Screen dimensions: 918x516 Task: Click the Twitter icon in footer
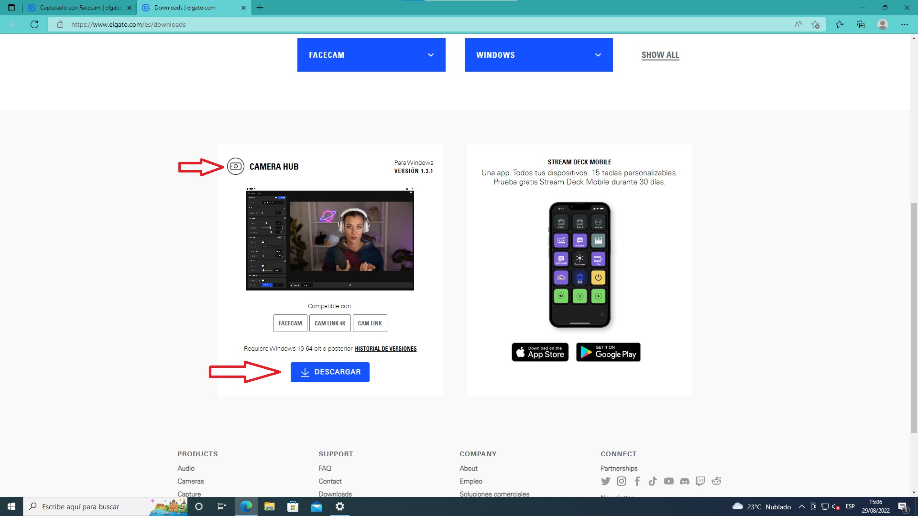click(x=606, y=481)
